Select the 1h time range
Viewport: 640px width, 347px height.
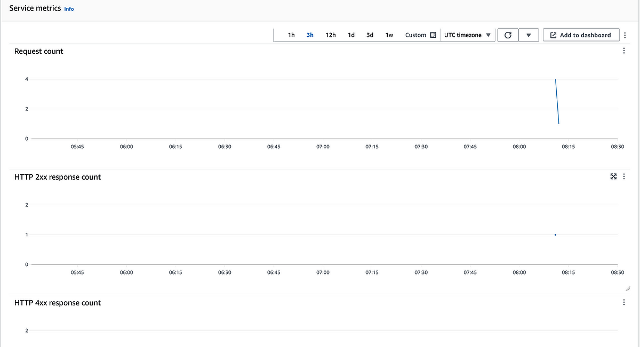pos(291,35)
